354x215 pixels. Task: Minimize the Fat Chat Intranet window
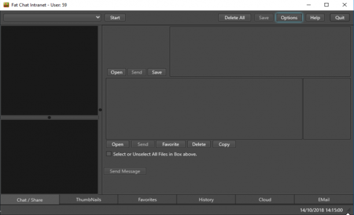[x=309, y=5]
